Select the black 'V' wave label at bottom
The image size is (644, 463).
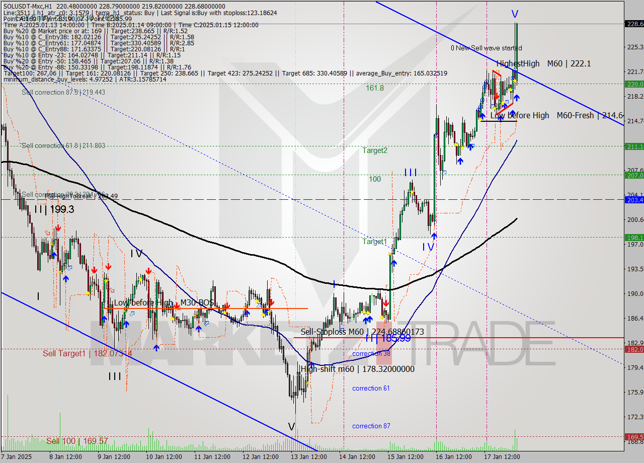pyautogui.click(x=291, y=427)
